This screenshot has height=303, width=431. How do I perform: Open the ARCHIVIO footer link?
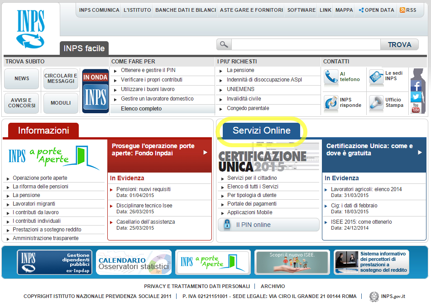(x=273, y=286)
